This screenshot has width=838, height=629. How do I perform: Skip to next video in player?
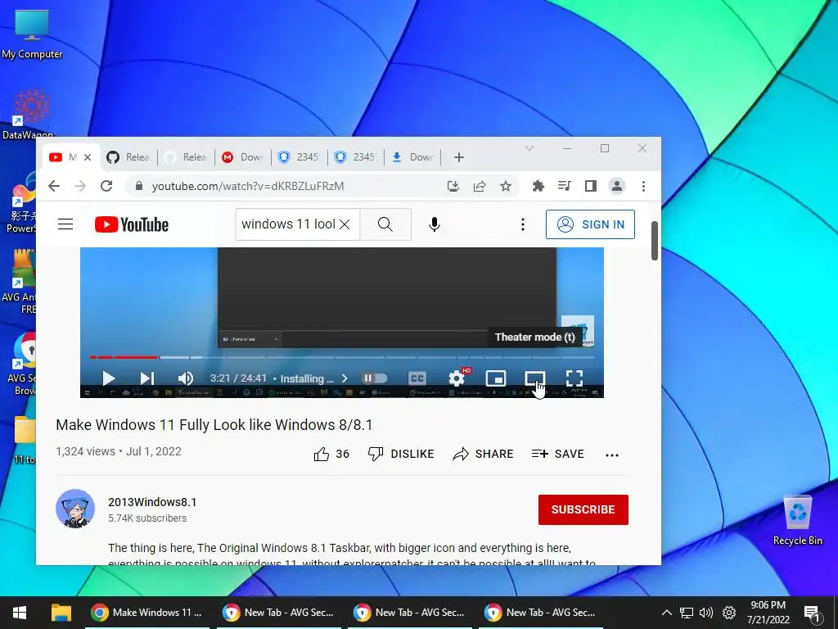(147, 378)
